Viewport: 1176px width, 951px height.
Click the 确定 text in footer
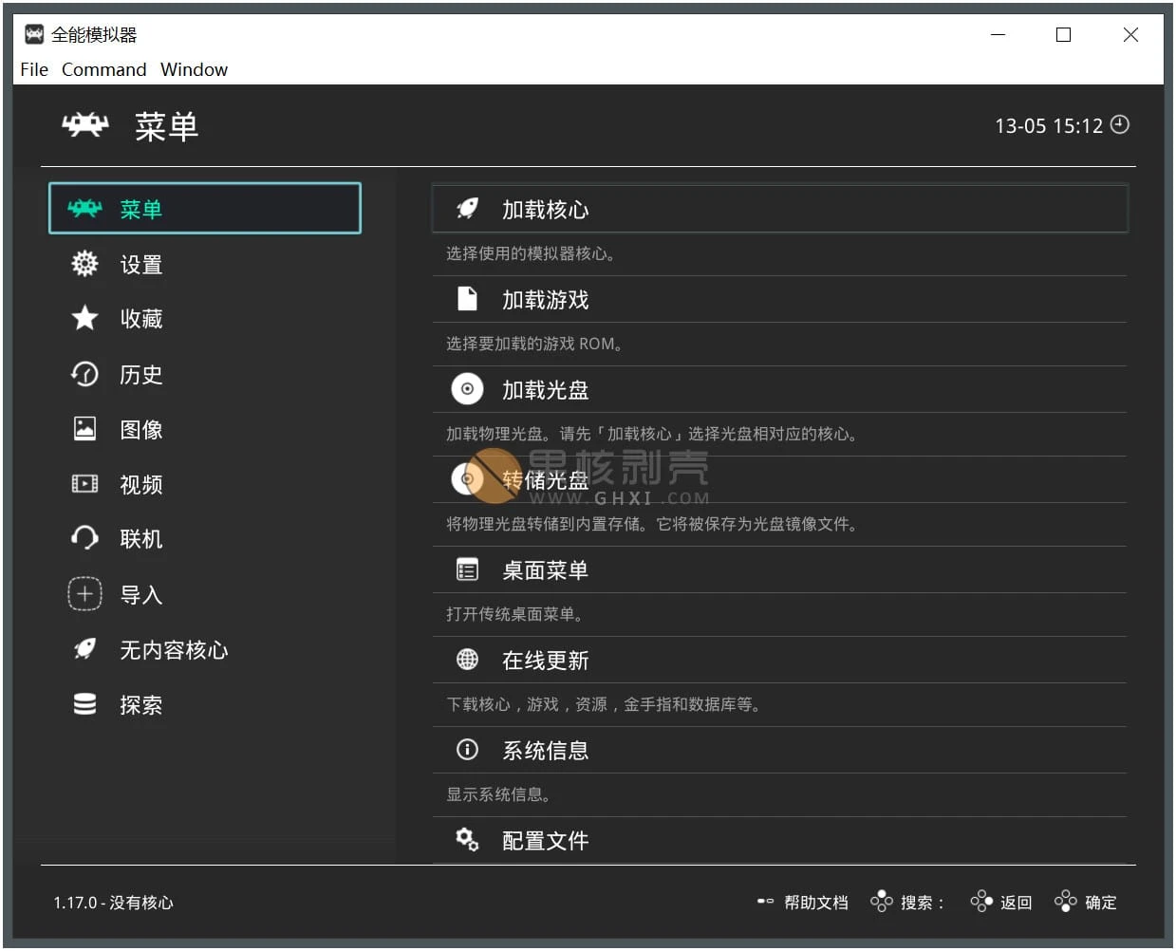(x=1101, y=902)
